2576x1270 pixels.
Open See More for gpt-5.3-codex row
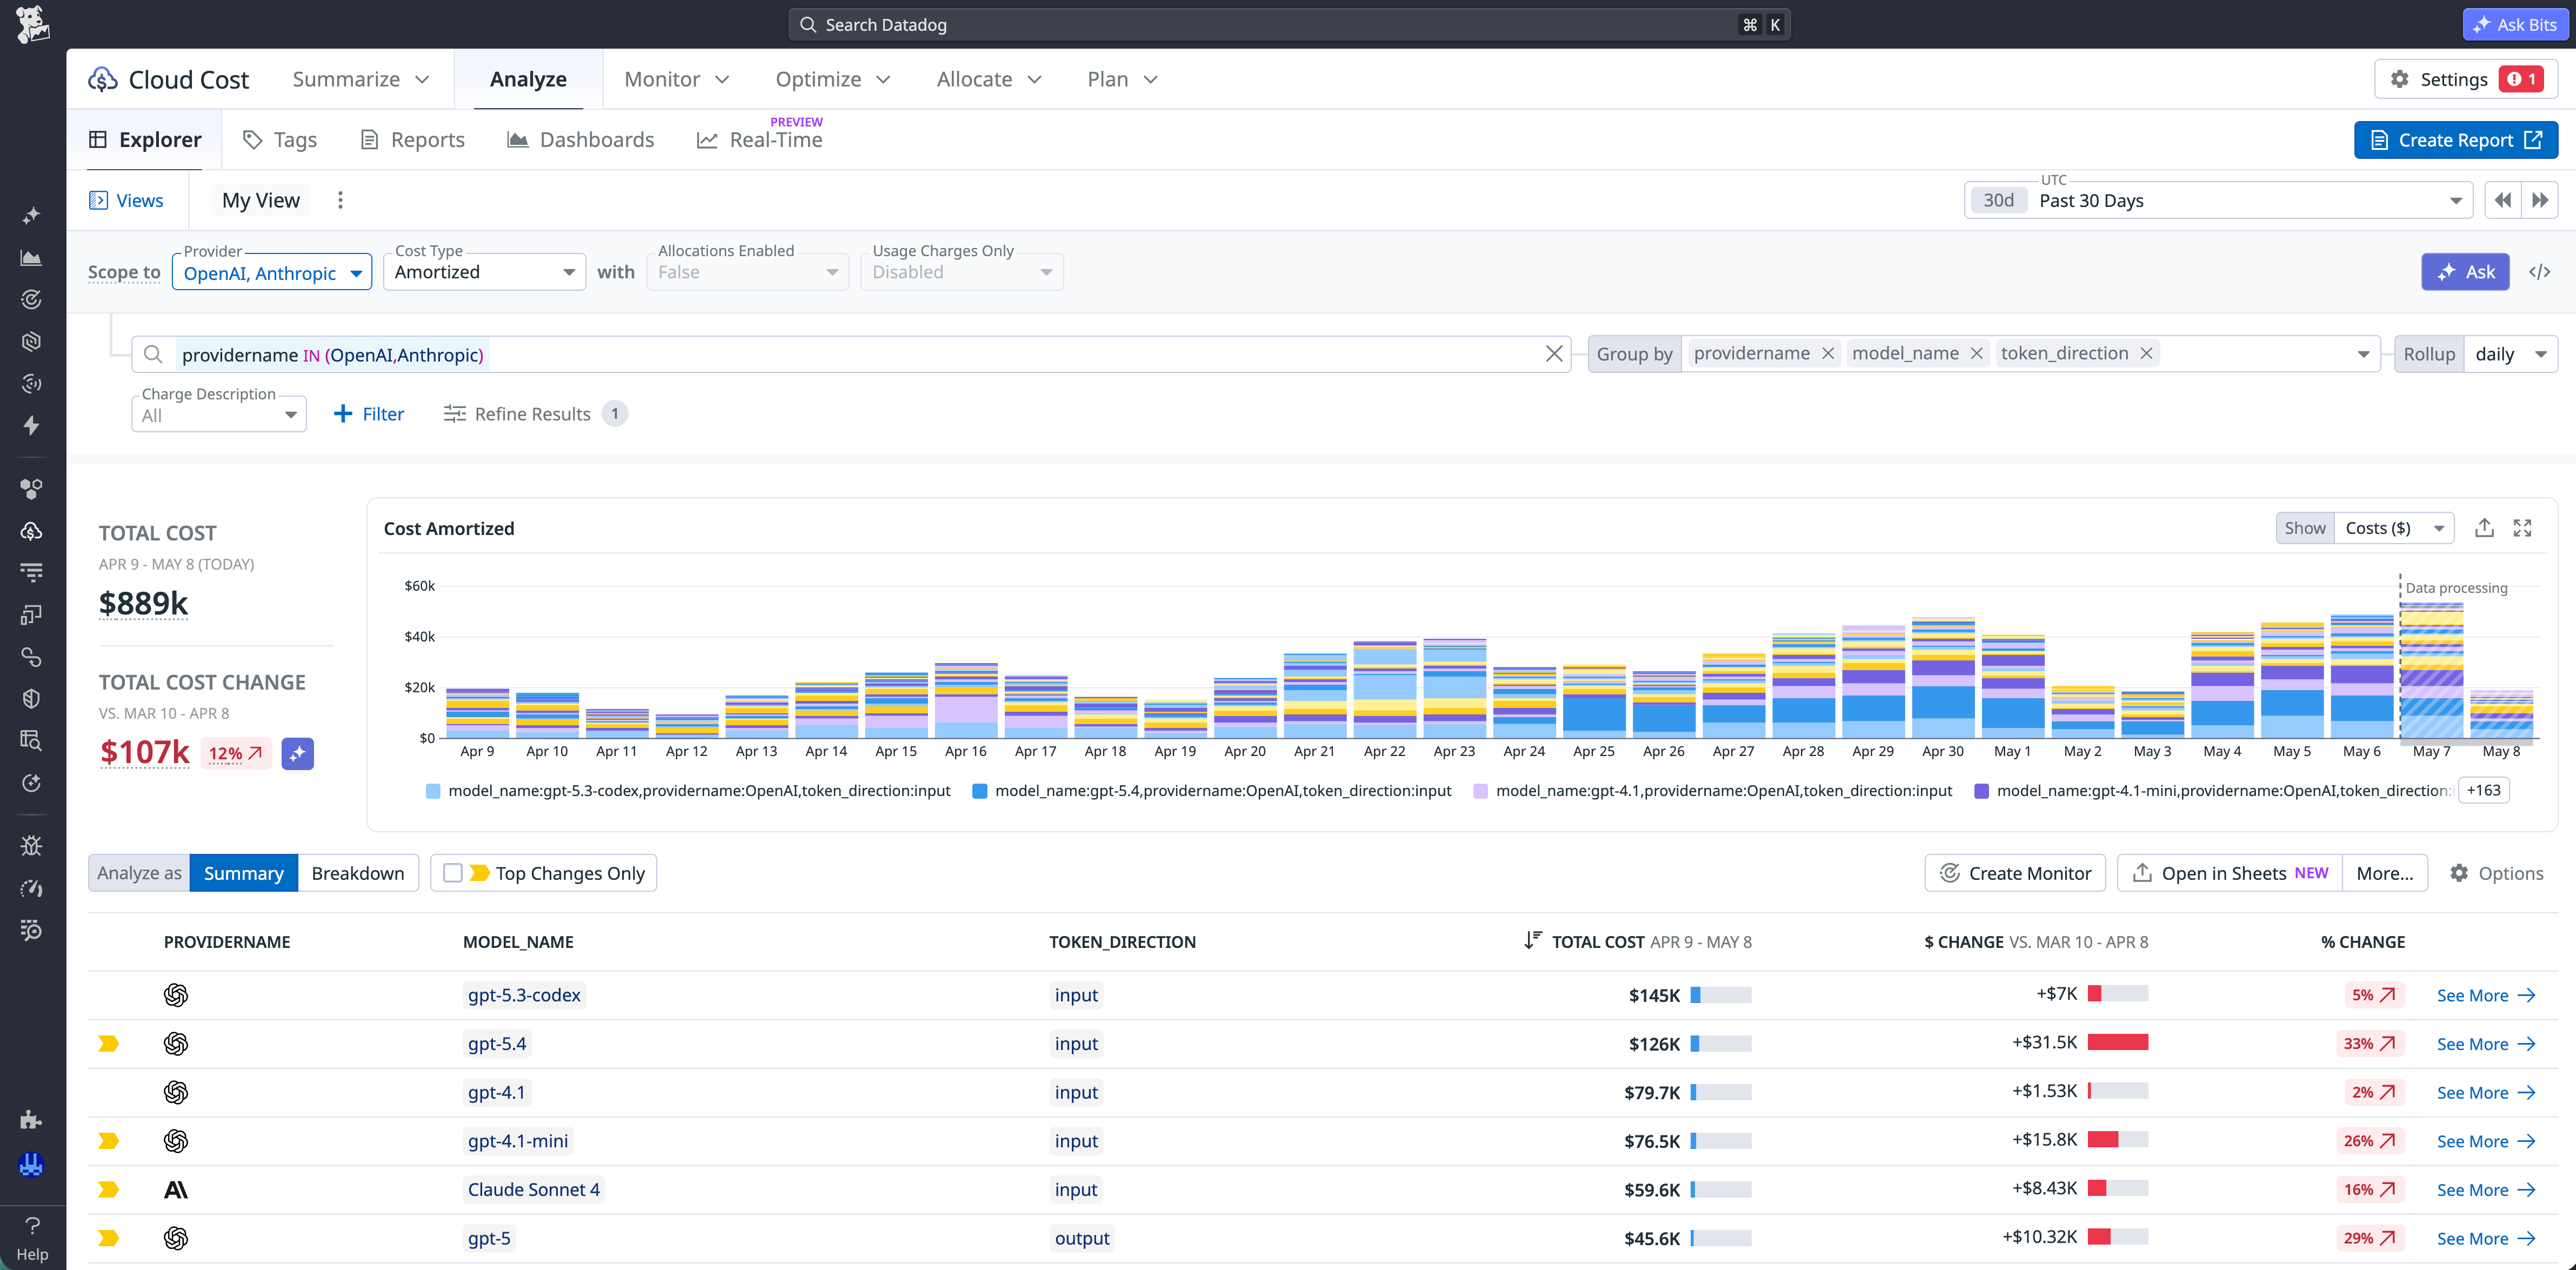click(2485, 996)
